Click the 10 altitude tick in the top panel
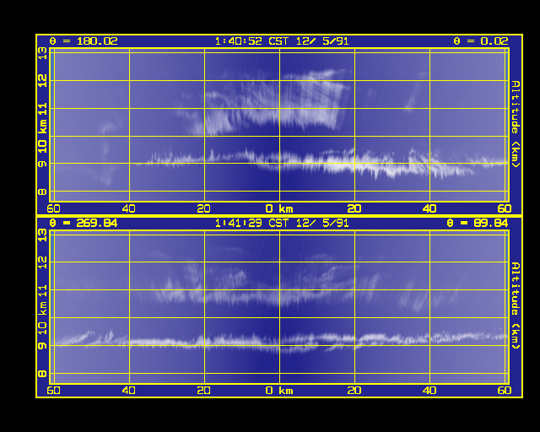 point(42,147)
